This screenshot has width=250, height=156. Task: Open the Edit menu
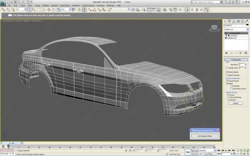coord(9,5)
